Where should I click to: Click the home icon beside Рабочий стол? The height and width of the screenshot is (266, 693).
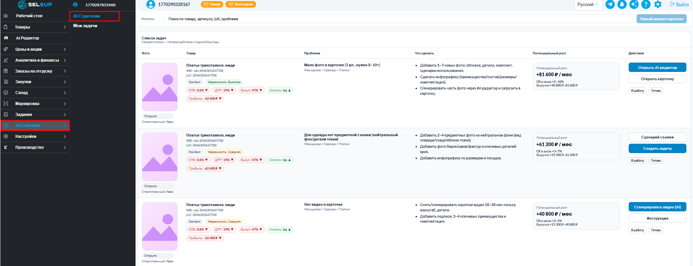6,16
